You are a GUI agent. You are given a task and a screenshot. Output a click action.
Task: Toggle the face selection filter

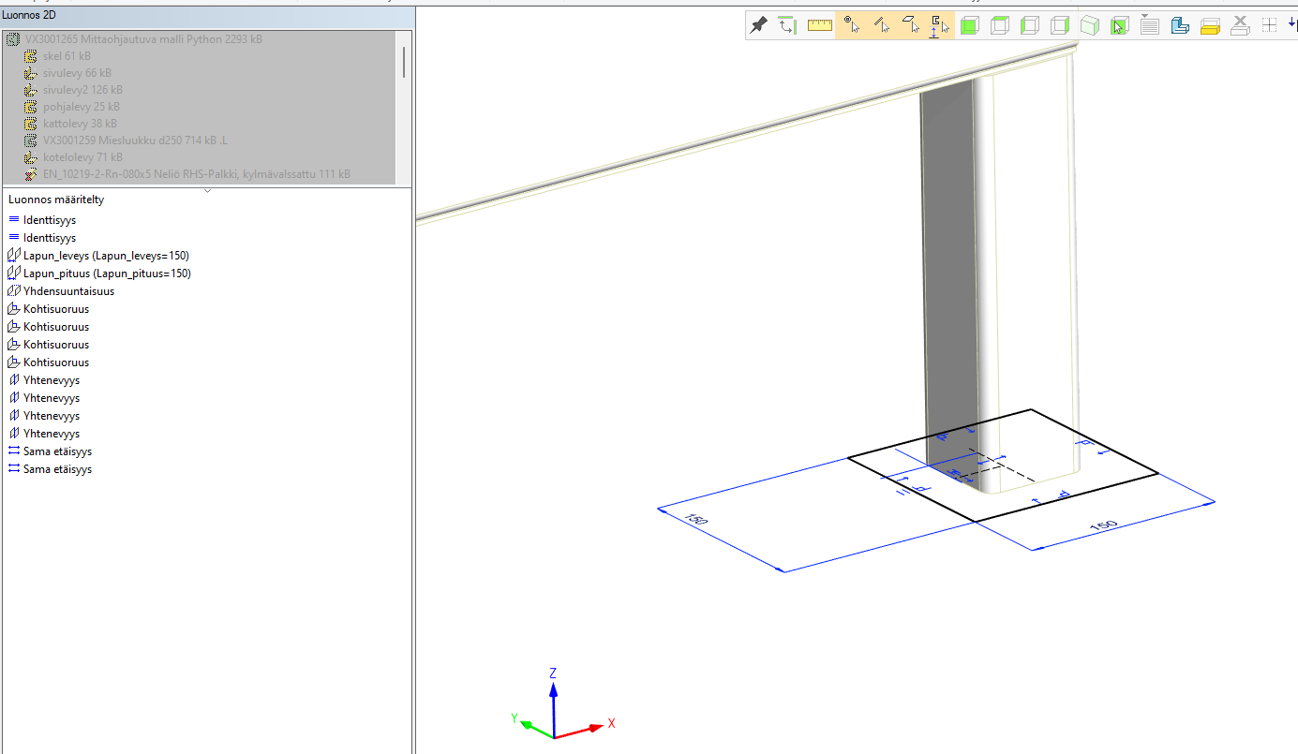click(910, 25)
